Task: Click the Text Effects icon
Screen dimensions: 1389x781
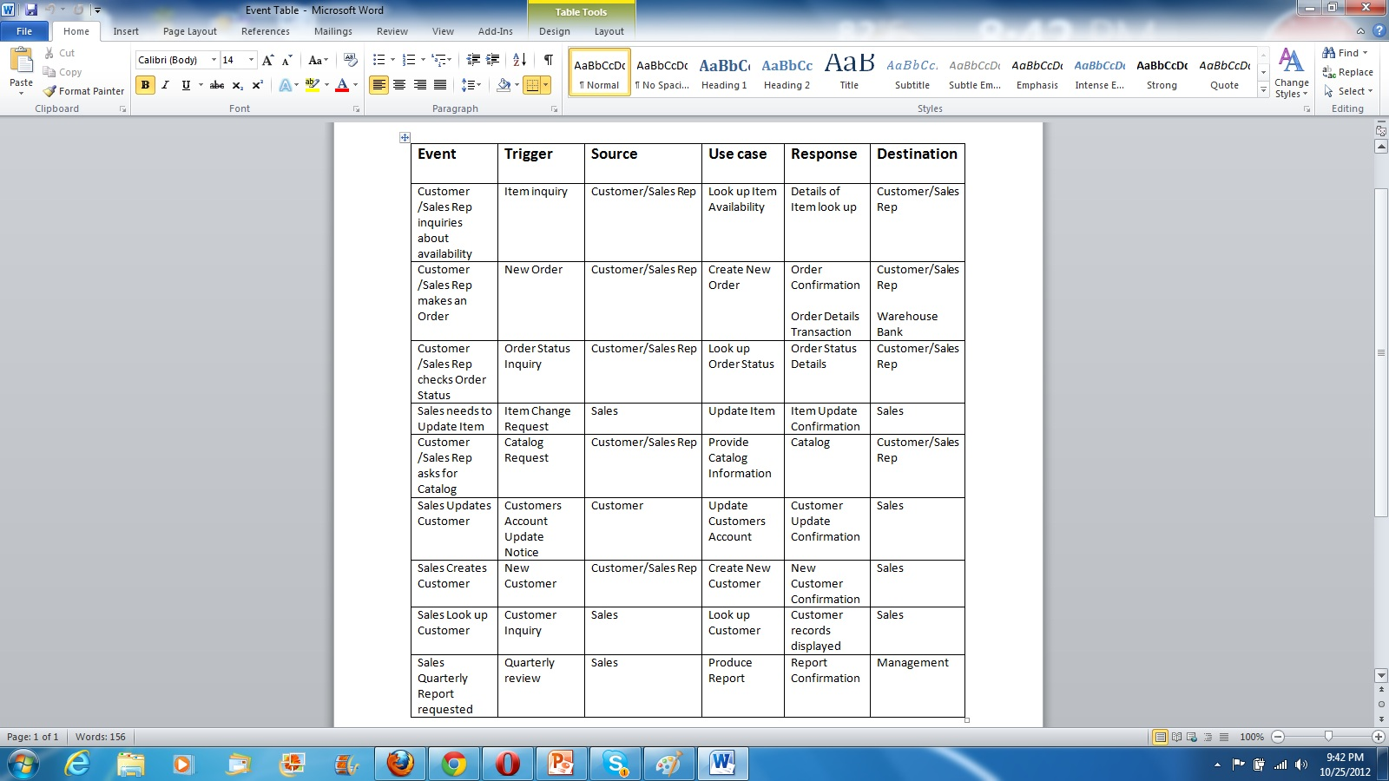Action: click(x=284, y=85)
